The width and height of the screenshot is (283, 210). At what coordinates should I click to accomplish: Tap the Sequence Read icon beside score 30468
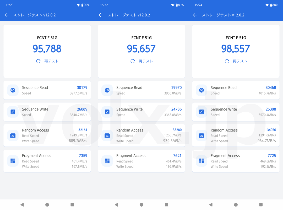click(202, 90)
